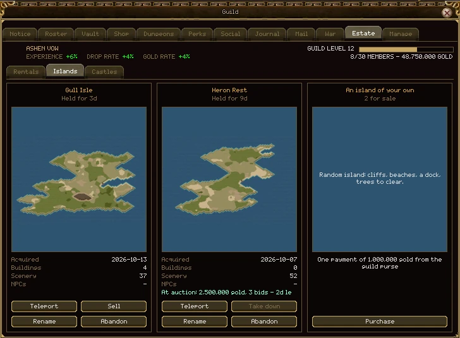This screenshot has width=460, height=338.
Task: Teleport to Gull Isle
Action: click(x=44, y=306)
